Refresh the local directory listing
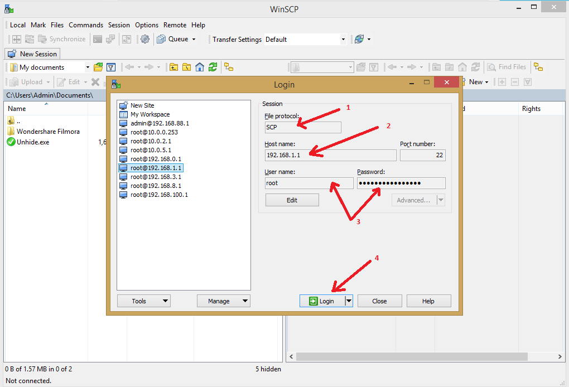569x387 pixels. 213,67
